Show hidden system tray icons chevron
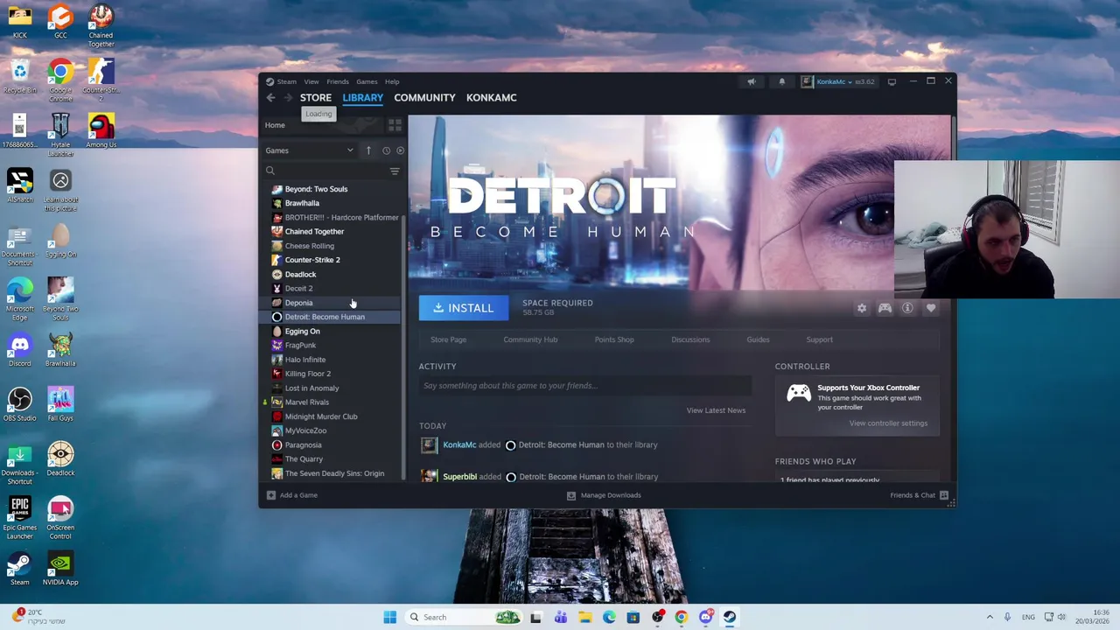This screenshot has width=1120, height=630. (x=990, y=617)
